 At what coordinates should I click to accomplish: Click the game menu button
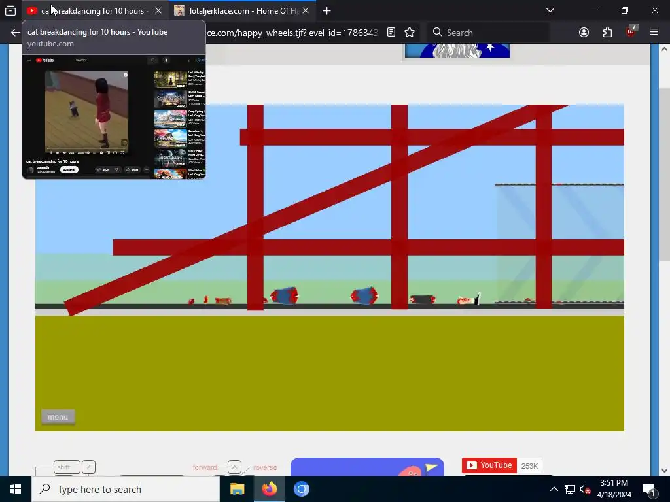pyautogui.click(x=58, y=417)
